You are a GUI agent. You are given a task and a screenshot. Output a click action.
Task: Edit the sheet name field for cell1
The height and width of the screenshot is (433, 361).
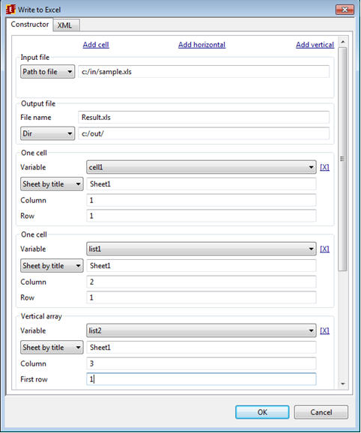pos(201,184)
